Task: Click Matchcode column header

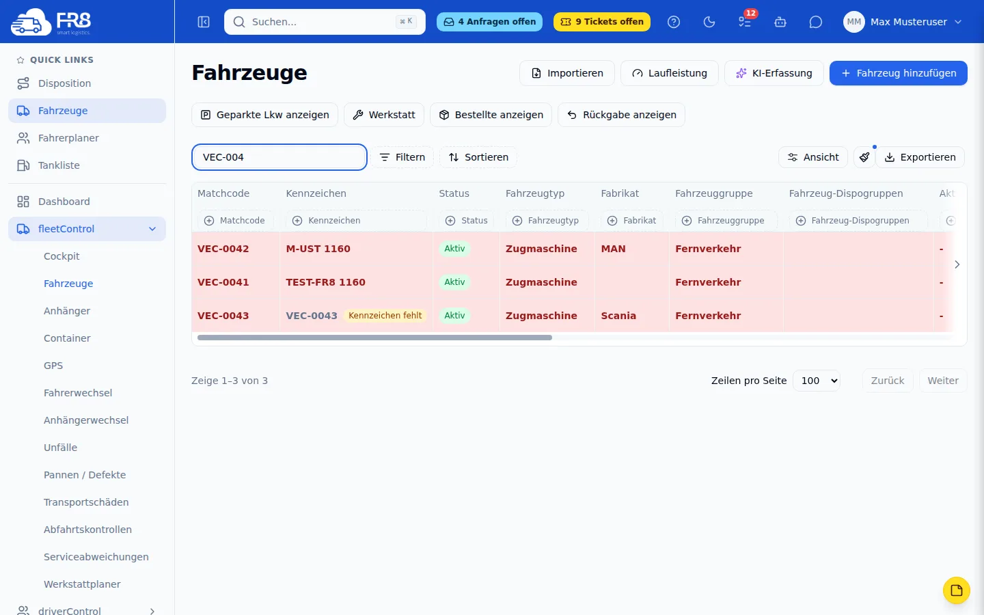Action: click(223, 193)
